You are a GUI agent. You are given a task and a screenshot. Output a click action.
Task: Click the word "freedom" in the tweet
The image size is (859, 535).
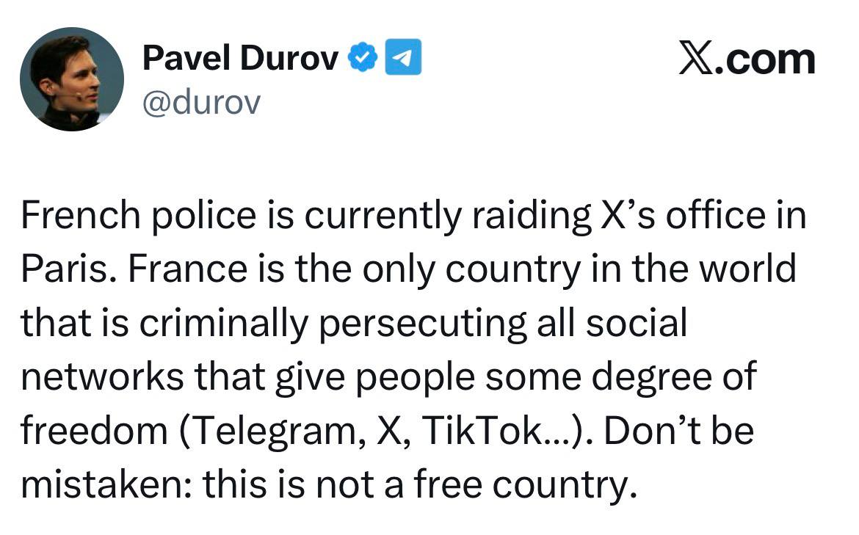[x=95, y=431]
